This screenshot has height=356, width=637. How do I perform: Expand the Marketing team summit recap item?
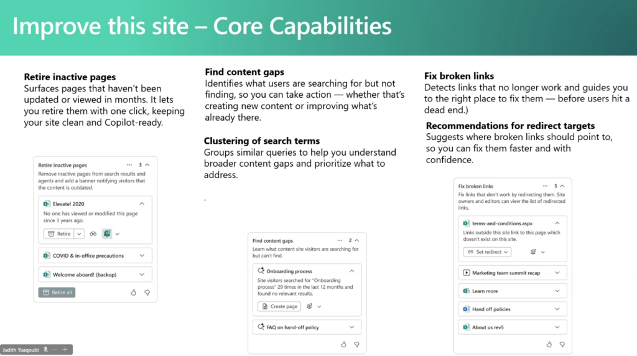557,273
